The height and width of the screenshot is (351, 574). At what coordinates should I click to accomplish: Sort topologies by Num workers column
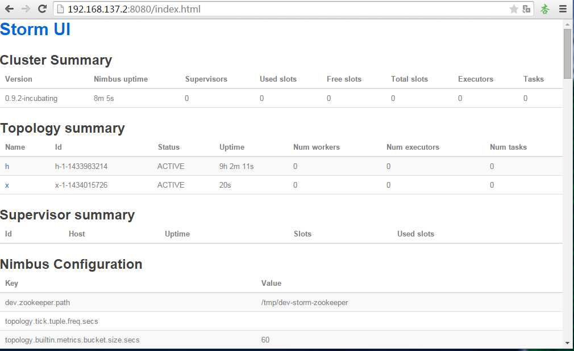pos(317,147)
